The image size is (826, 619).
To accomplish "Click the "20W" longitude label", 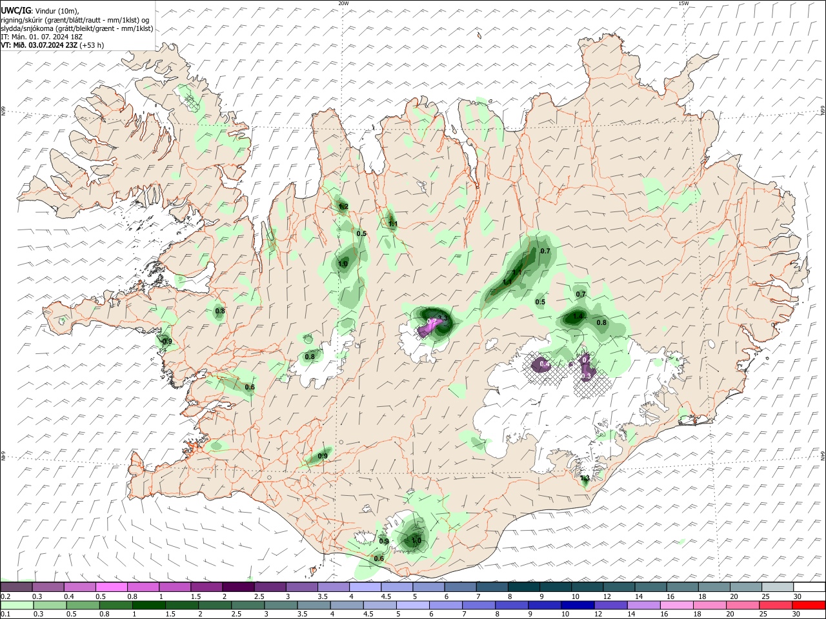I will (343, 3).
